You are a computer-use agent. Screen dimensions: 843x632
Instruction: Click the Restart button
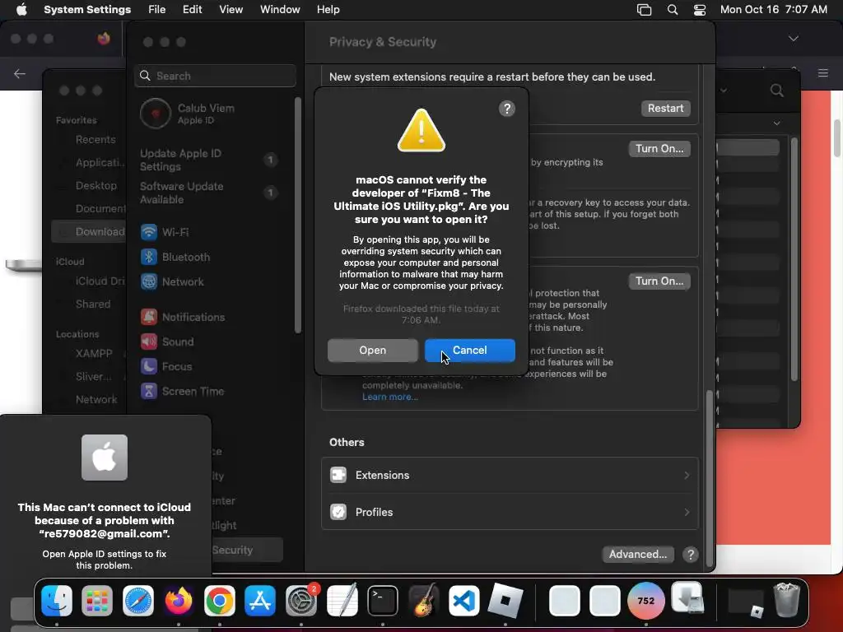(665, 109)
